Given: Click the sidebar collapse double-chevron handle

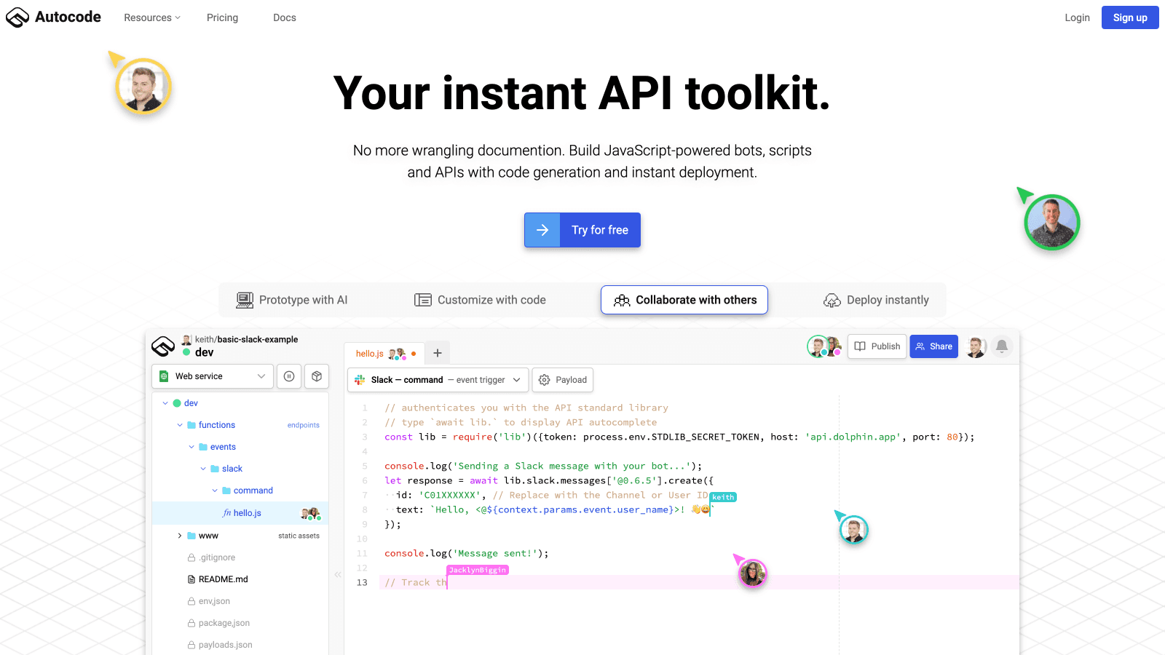Looking at the screenshot, I should (338, 574).
